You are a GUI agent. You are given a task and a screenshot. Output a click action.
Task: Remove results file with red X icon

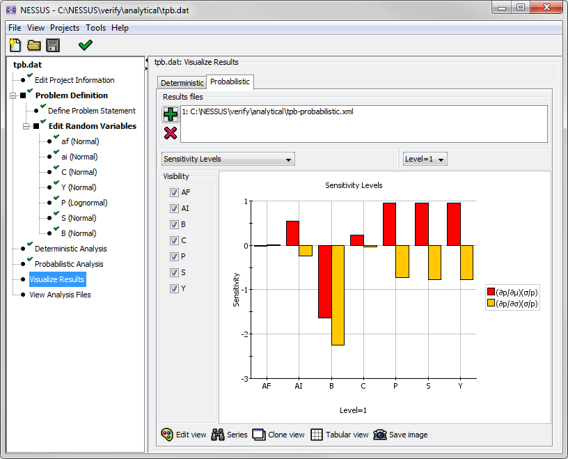click(x=171, y=132)
